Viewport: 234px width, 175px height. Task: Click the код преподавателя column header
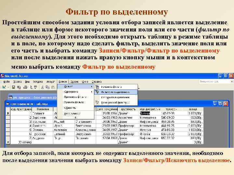pos(21,109)
